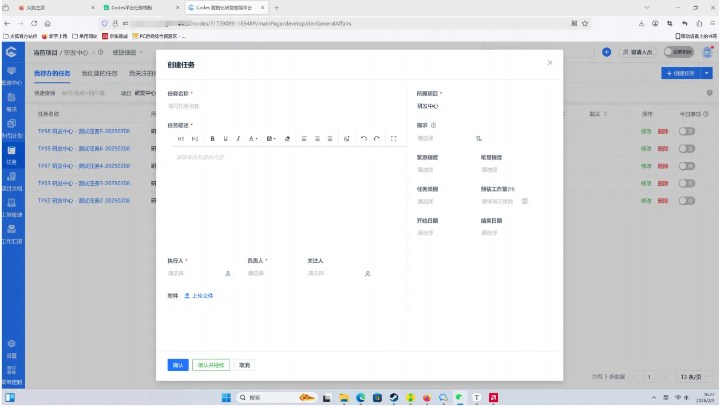720x407 pixels.
Task: Insert an image into the description
Action: [347, 139]
